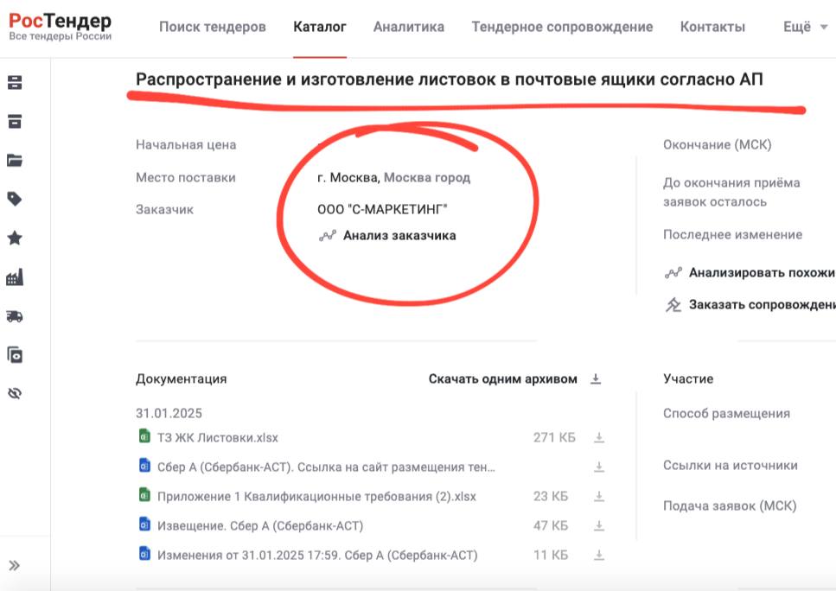Click download icon for 11 КБ Изменения file
This screenshot has height=591, width=836.
[598, 555]
